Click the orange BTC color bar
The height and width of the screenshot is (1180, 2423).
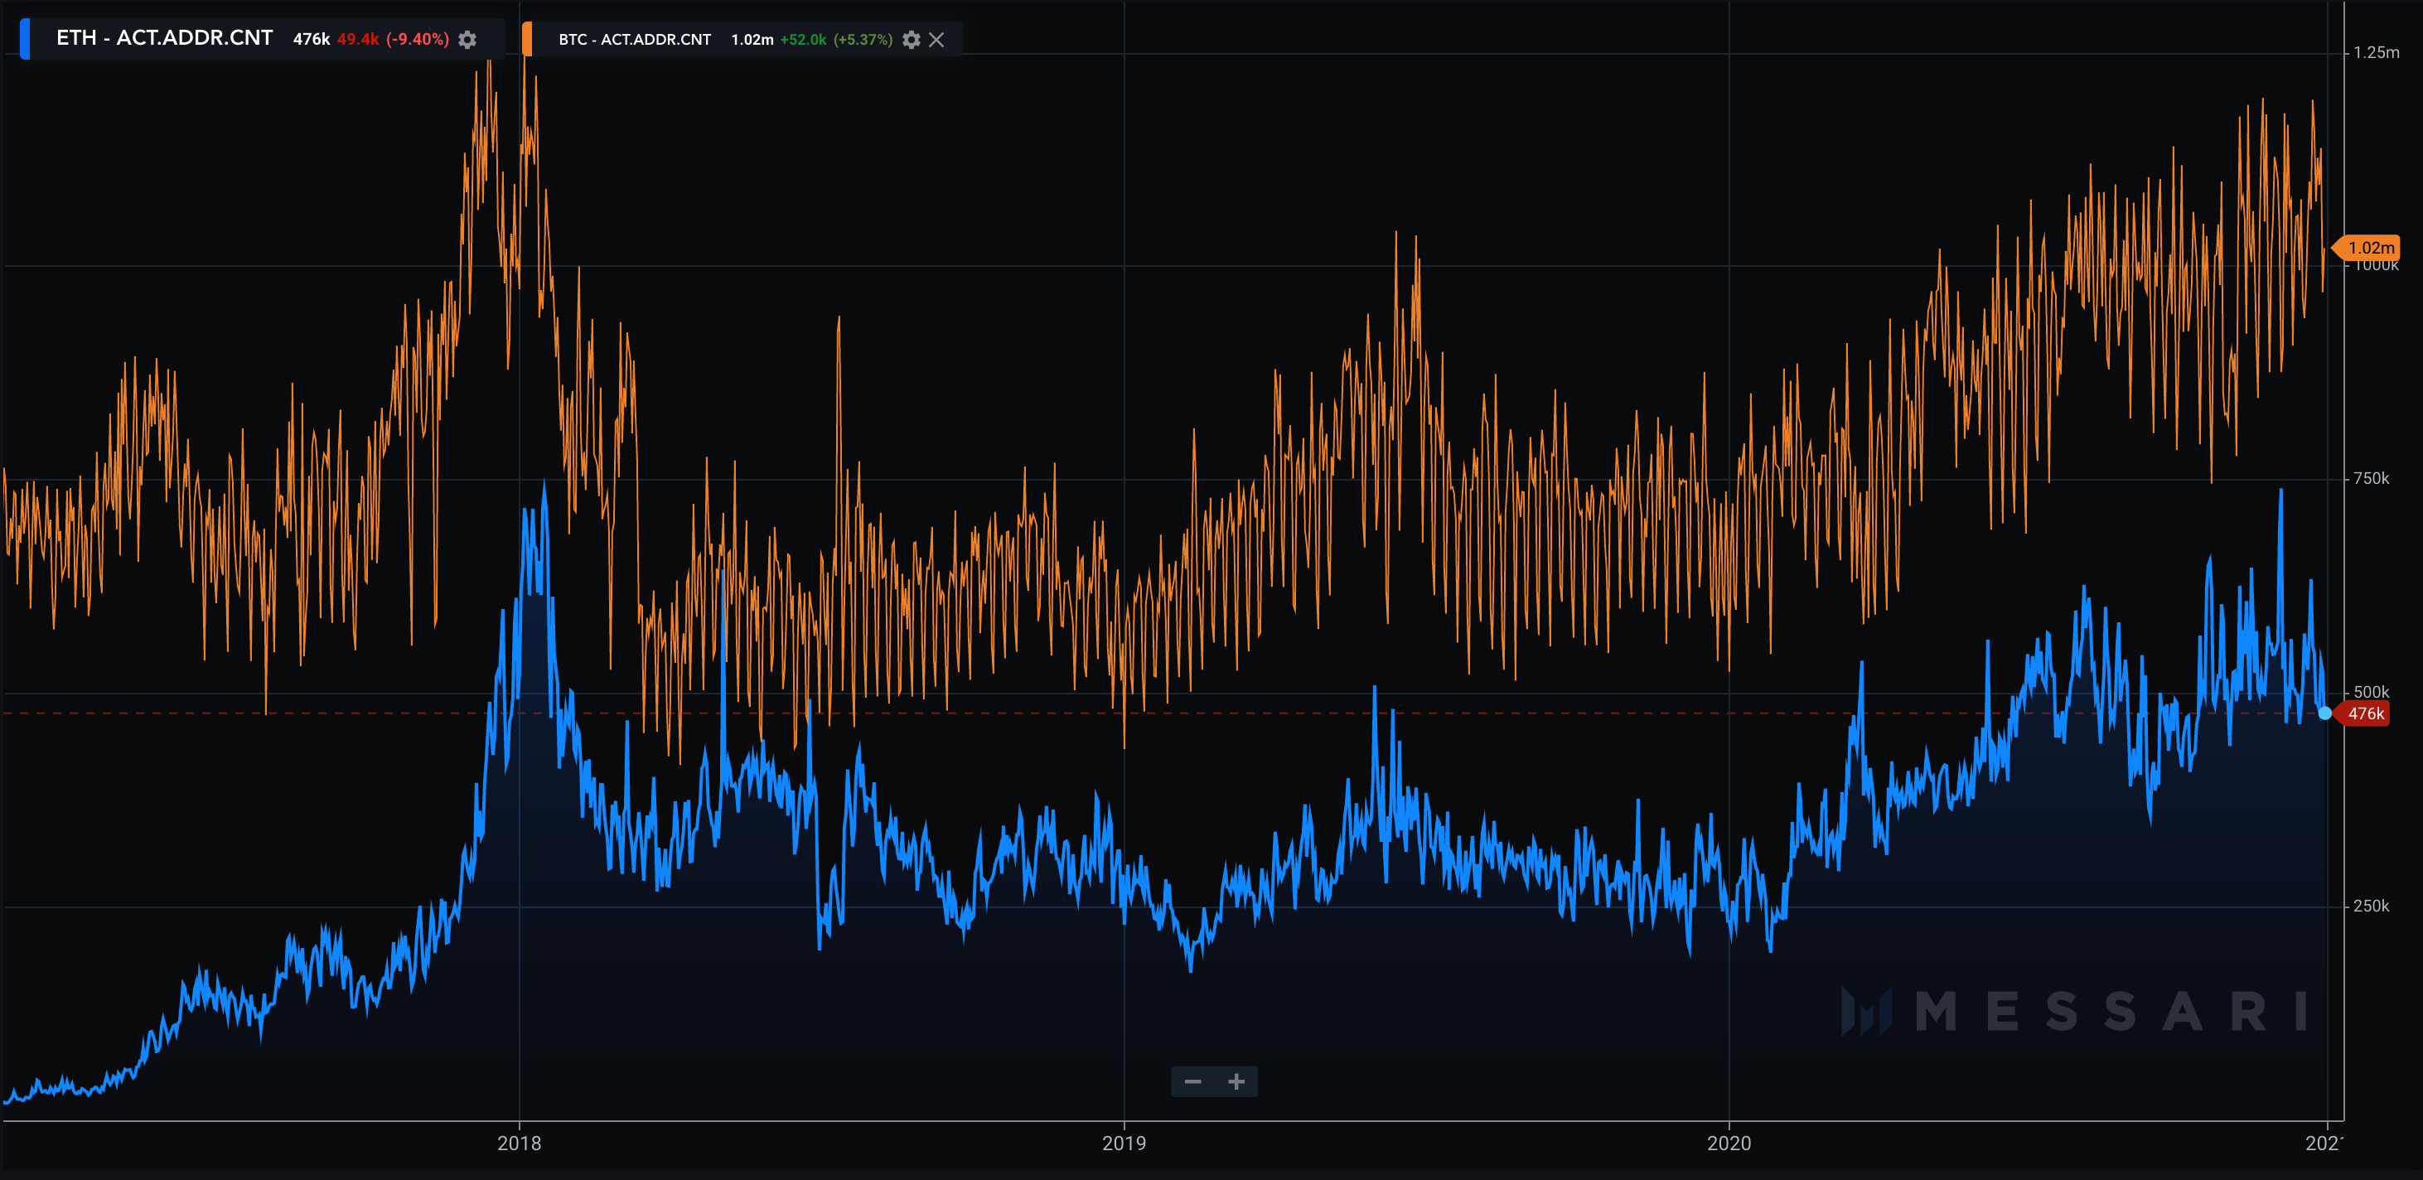click(x=527, y=39)
